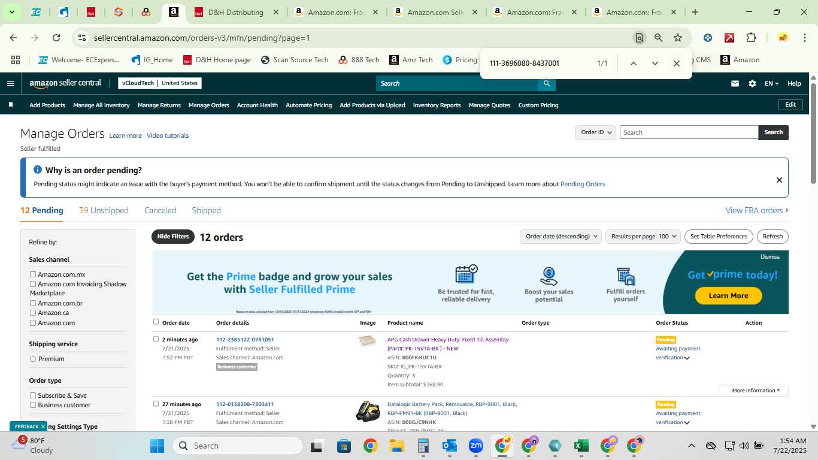The width and height of the screenshot is (818, 460).
Task: Go to next find-in-page match
Action: [x=655, y=63]
